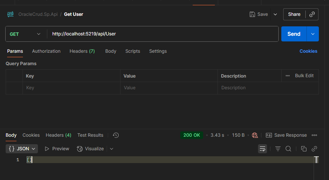Open the Cookies link on the right

point(308,51)
